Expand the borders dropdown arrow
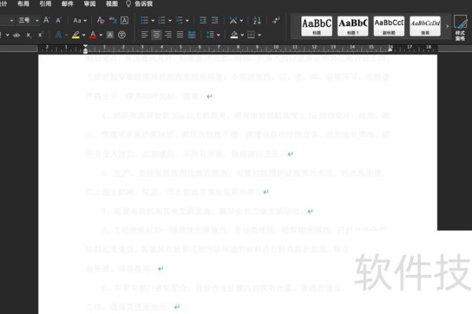Image resolution: width=472 pixels, height=314 pixels. click(260, 35)
